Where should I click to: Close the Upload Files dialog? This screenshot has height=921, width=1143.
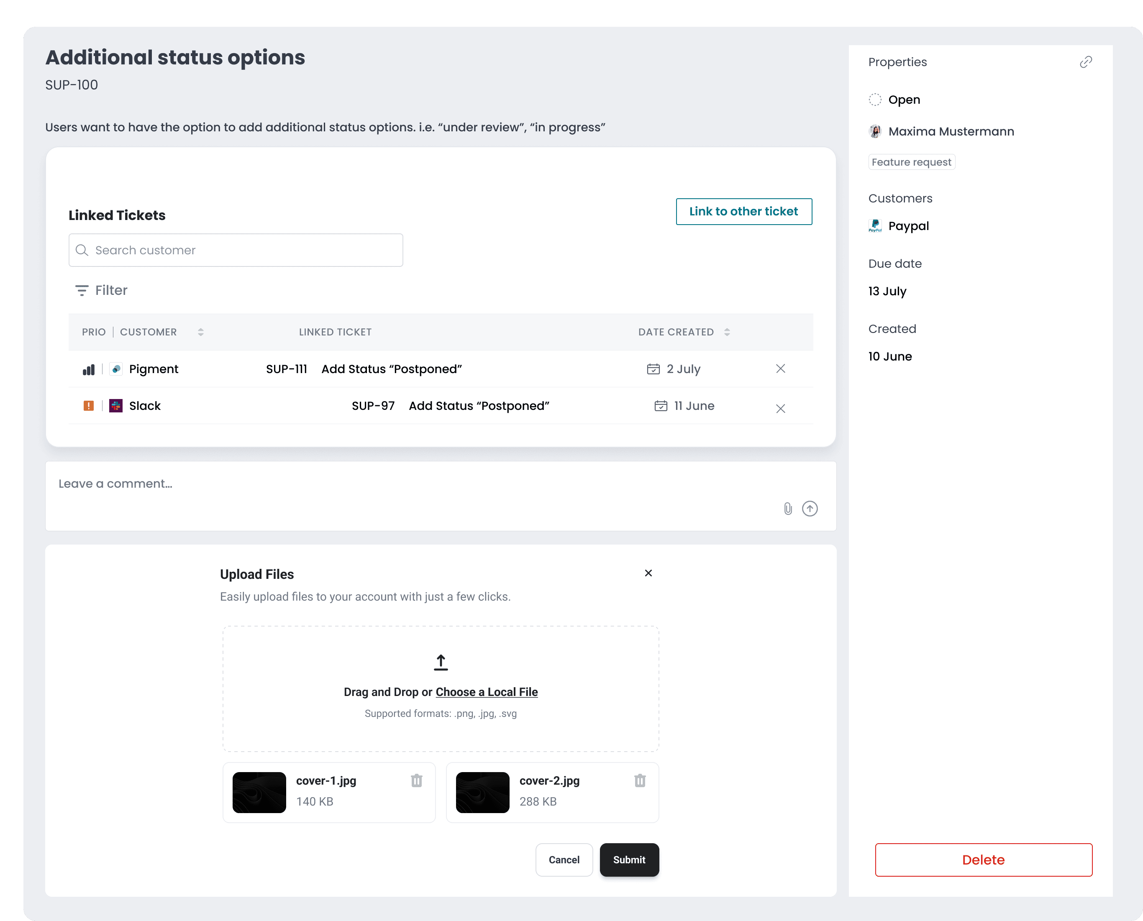pos(648,573)
